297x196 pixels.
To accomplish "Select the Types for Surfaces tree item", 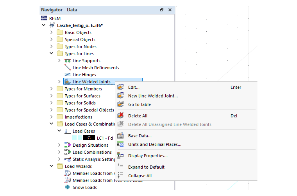I will click(82, 96).
